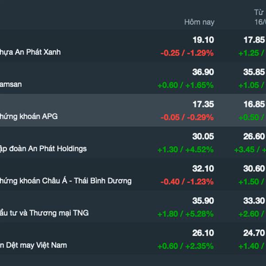
Task: Click price 36.90 in the Hôm nay column
Action: point(203,72)
